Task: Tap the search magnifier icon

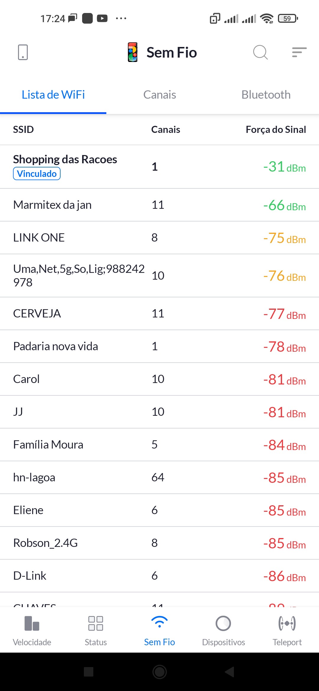Action: click(260, 53)
